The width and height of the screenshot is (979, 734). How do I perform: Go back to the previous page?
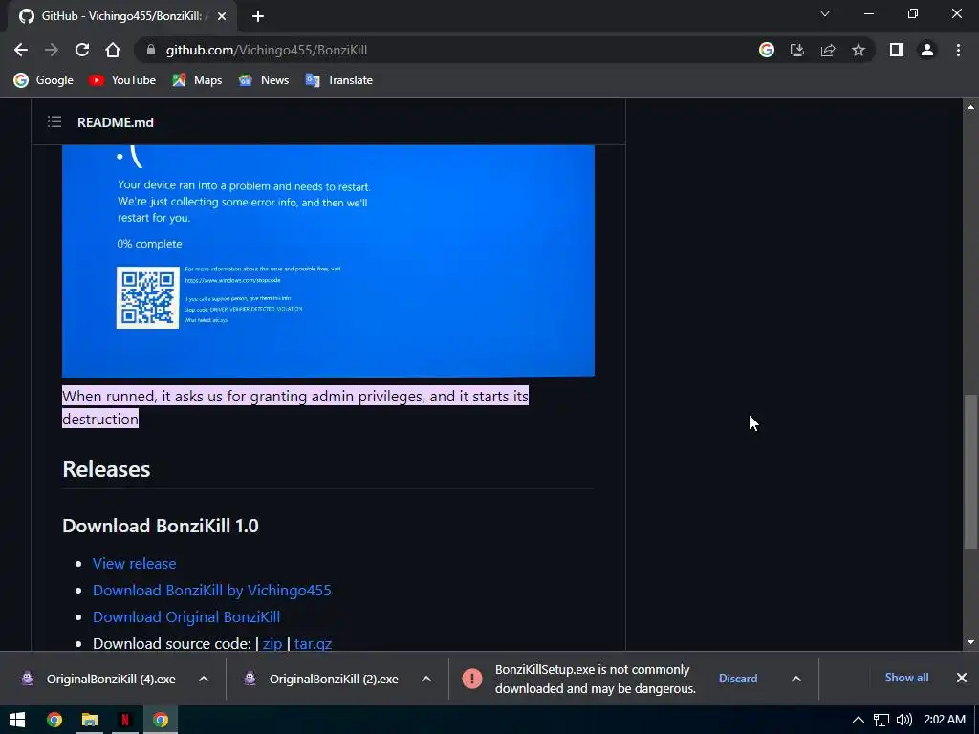point(21,50)
